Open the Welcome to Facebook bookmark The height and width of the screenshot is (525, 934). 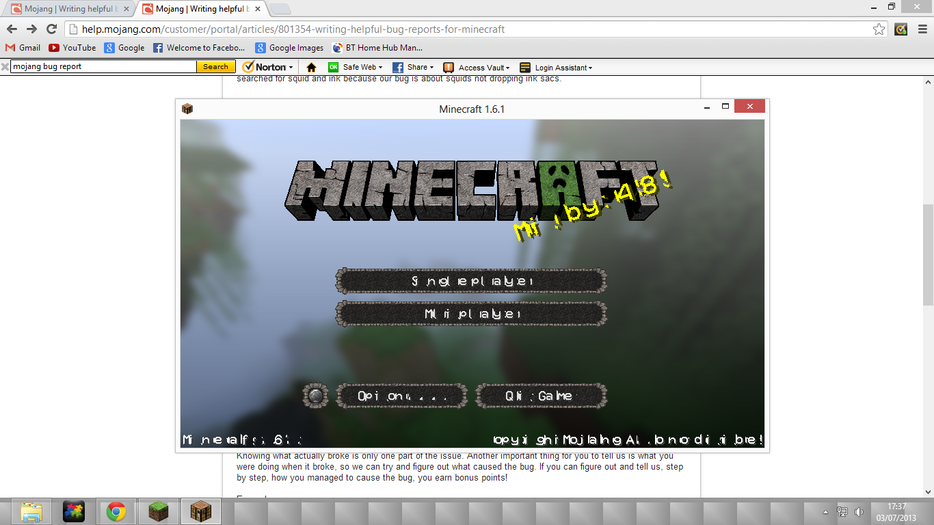[x=199, y=48]
